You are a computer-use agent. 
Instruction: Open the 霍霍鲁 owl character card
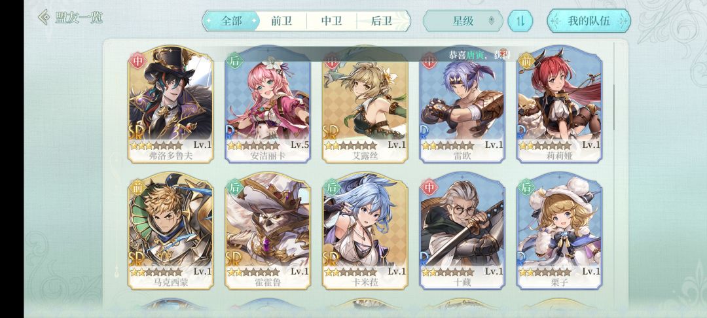tap(268, 230)
